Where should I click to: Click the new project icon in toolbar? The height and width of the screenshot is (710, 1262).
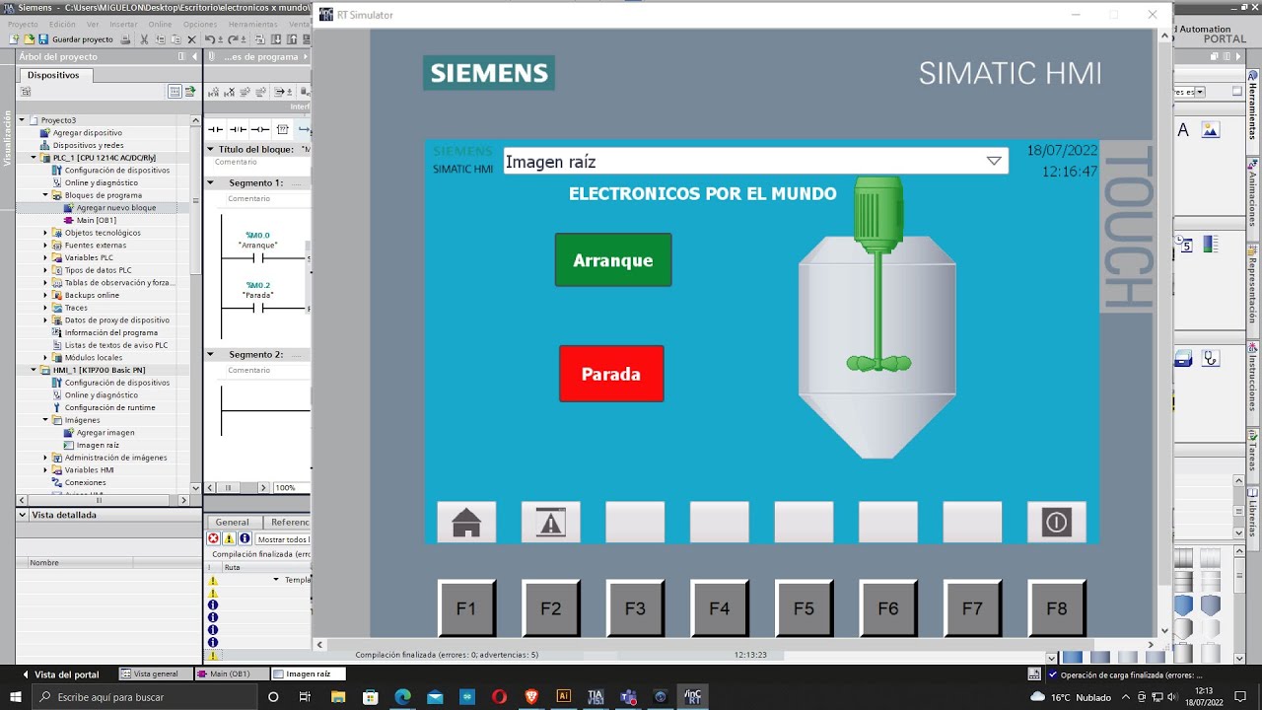[x=14, y=39]
